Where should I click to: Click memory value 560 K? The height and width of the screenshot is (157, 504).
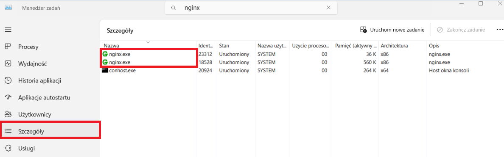tap(370, 62)
